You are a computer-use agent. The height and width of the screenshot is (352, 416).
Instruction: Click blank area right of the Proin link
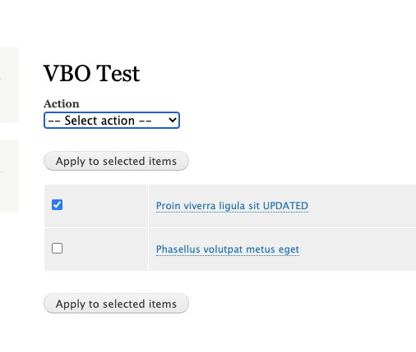click(x=362, y=206)
